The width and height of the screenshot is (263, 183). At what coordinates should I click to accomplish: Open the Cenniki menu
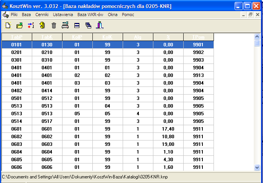(42, 15)
